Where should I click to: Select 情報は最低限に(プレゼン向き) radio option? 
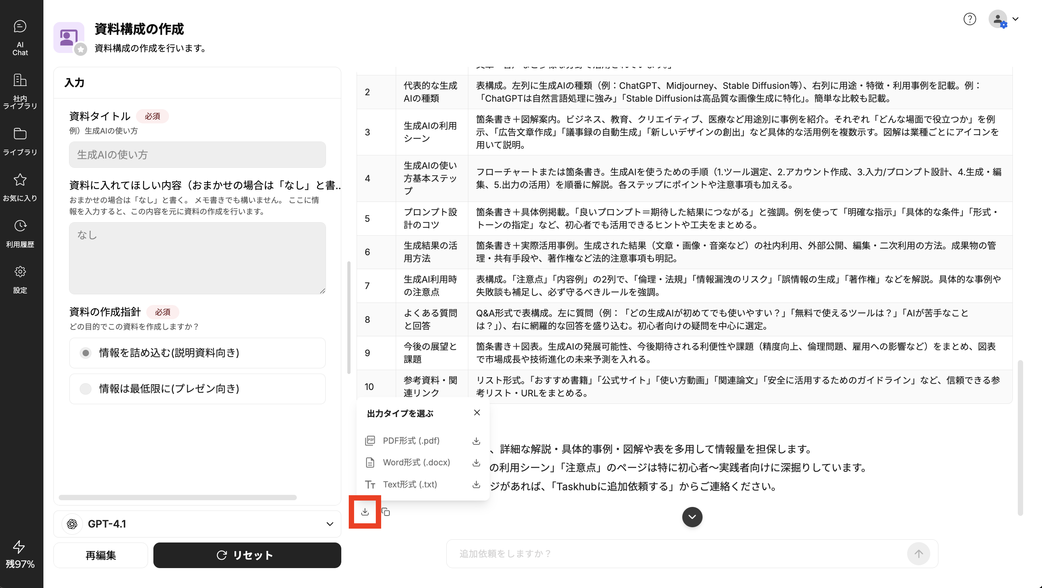86,389
